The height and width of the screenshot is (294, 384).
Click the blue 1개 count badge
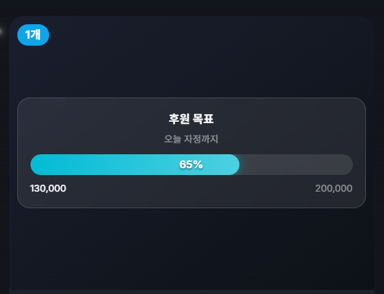pyautogui.click(x=33, y=35)
